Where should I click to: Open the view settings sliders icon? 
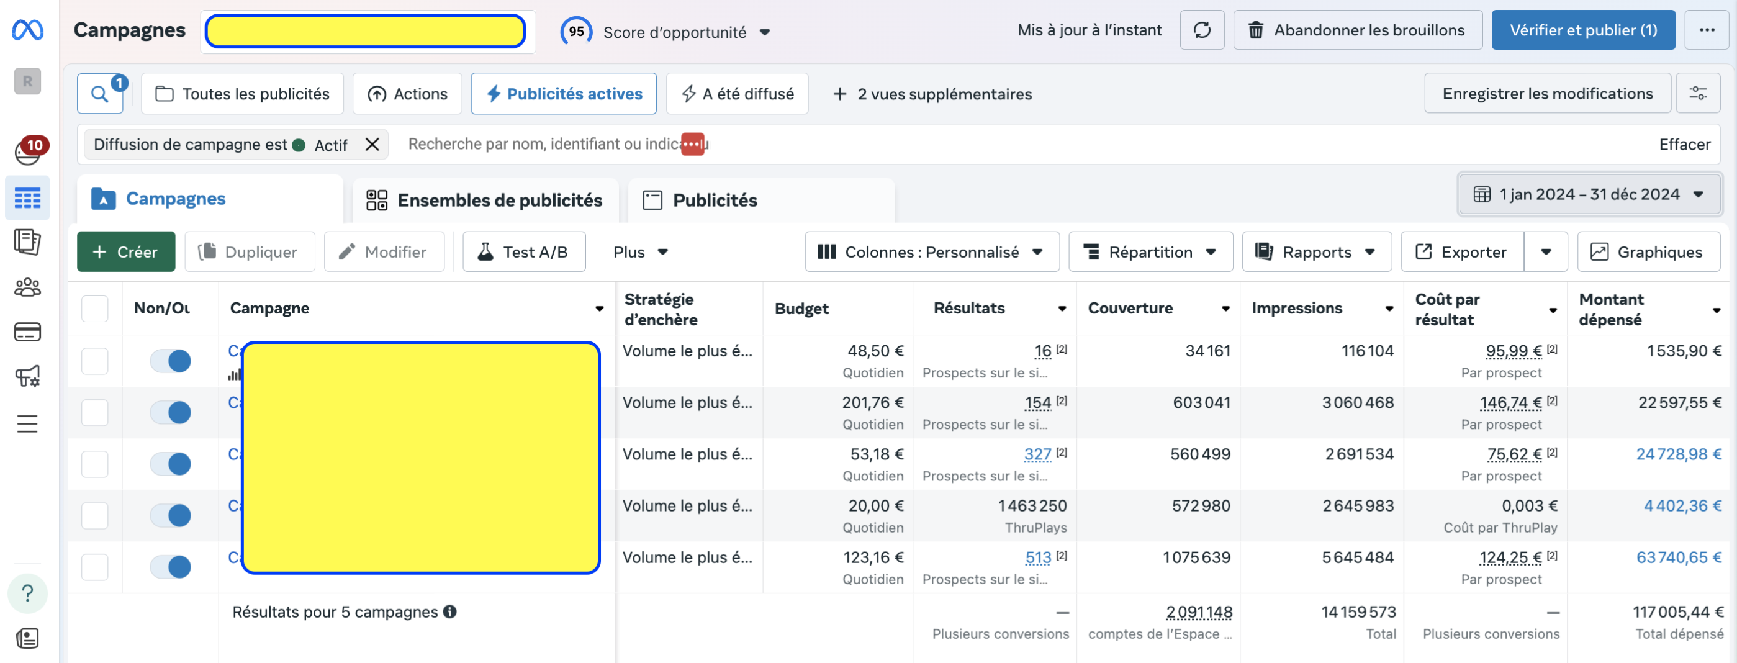click(x=1698, y=93)
